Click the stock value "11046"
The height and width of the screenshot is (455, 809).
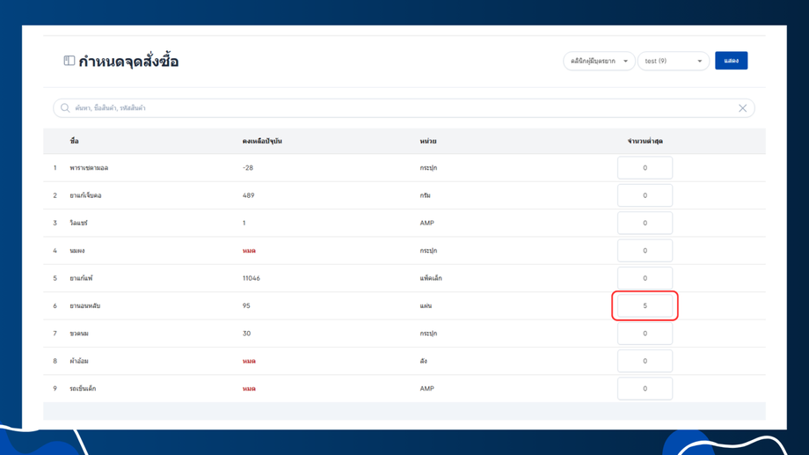coord(251,278)
